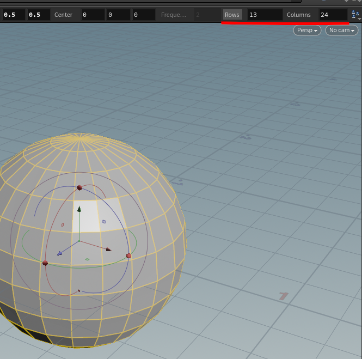
Task: Open the Persp viewport dropdown
Action: coord(307,31)
